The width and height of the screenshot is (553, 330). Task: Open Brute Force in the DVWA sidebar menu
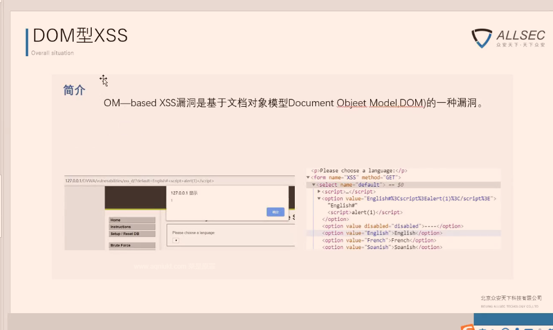(x=132, y=245)
